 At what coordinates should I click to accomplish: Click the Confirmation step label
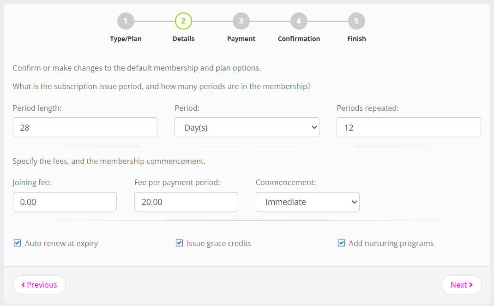[x=299, y=39]
